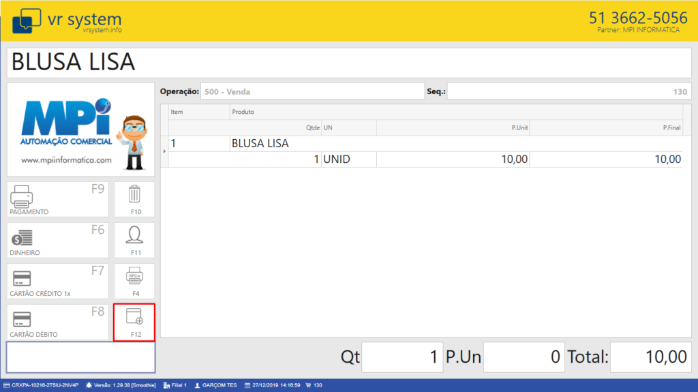Image resolution: width=698 pixels, height=392 pixels.
Task: Open the Pagamento F9 printer button
Action: coord(58,199)
